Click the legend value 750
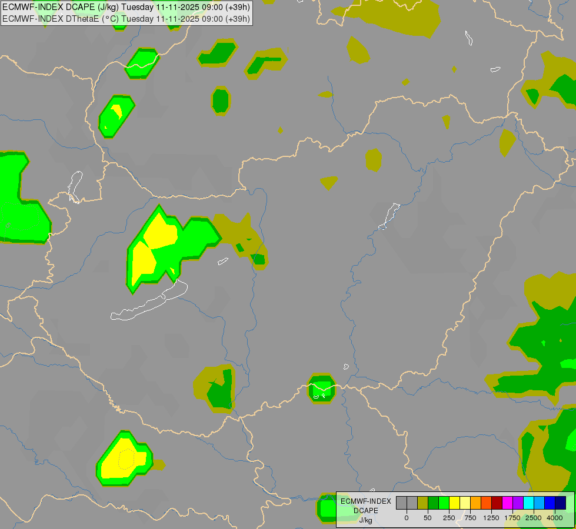This screenshot has height=529, width=576. point(470,518)
